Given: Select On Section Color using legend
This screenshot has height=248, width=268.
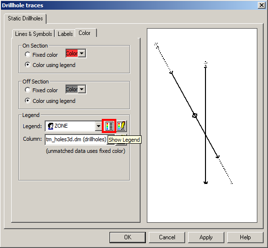Looking at the screenshot, I should (28, 65).
